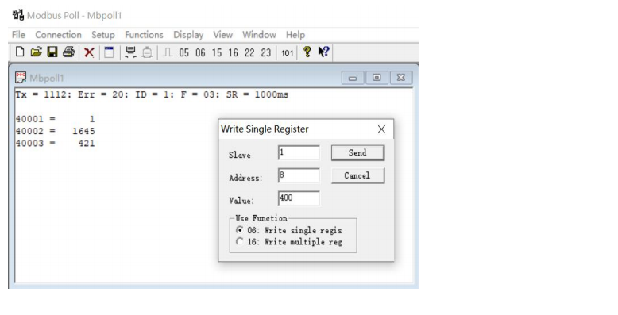Image resolution: width=618 pixels, height=315 pixels.
Task: Click the New document toolbar icon
Action: click(x=20, y=52)
